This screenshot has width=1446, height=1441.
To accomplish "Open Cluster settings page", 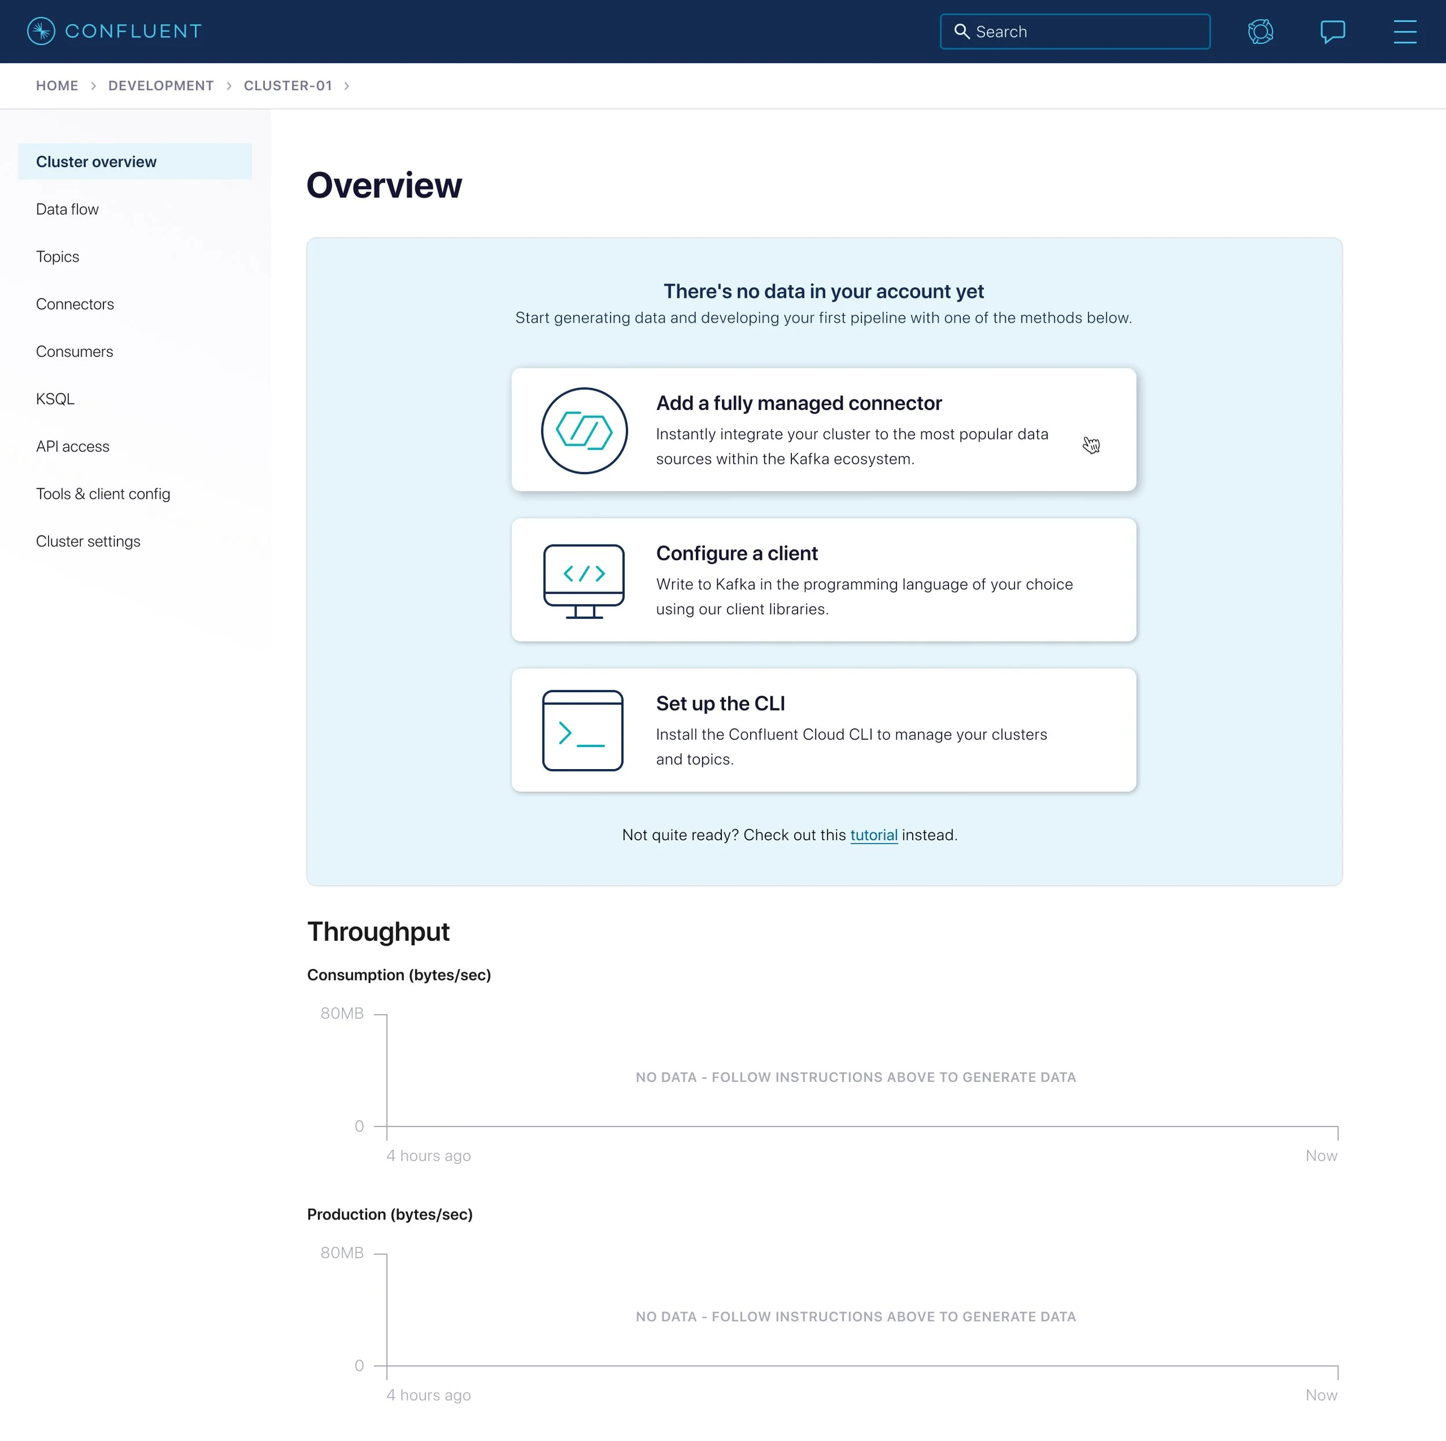I will coord(88,541).
